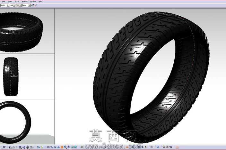Open the f(x) Formula tool
This screenshot has width=226, height=150.
10,147
